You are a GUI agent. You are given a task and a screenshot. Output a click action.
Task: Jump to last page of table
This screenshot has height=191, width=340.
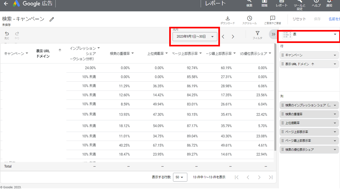point(271,177)
